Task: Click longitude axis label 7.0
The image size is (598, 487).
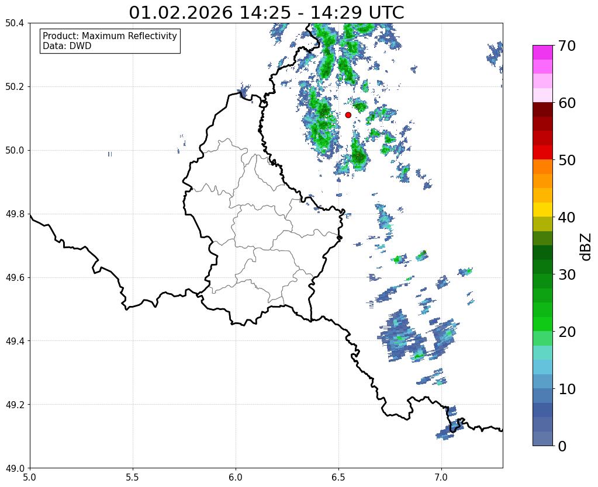Action: click(x=441, y=477)
